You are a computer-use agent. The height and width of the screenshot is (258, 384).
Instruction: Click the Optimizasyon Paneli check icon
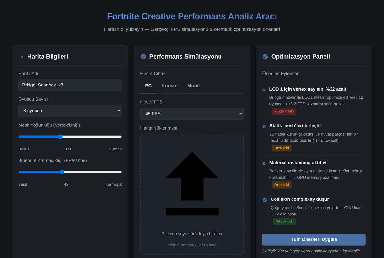(x=265, y=57)
